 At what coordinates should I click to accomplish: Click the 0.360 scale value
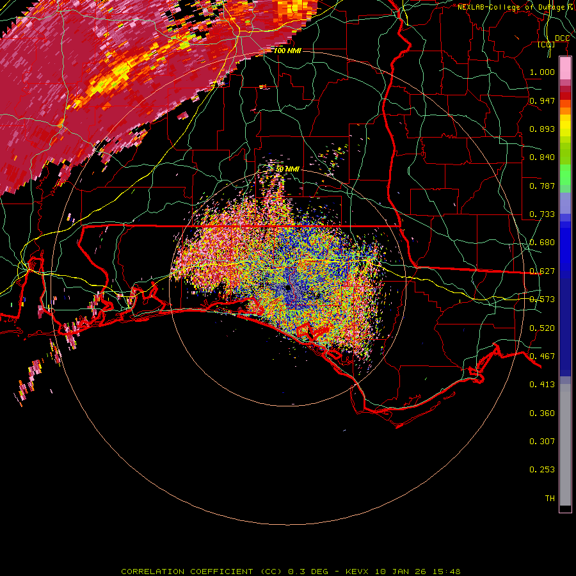click(x=542, y=413)
